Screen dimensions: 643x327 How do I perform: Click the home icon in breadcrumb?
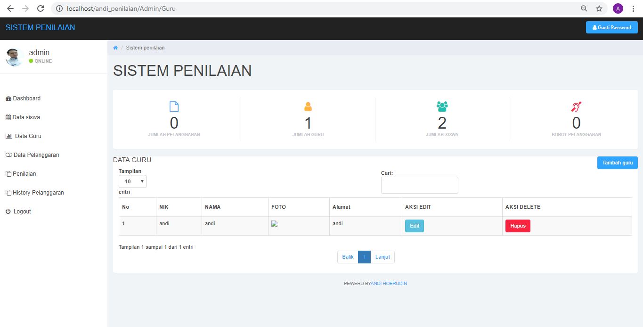coord(115,48)
